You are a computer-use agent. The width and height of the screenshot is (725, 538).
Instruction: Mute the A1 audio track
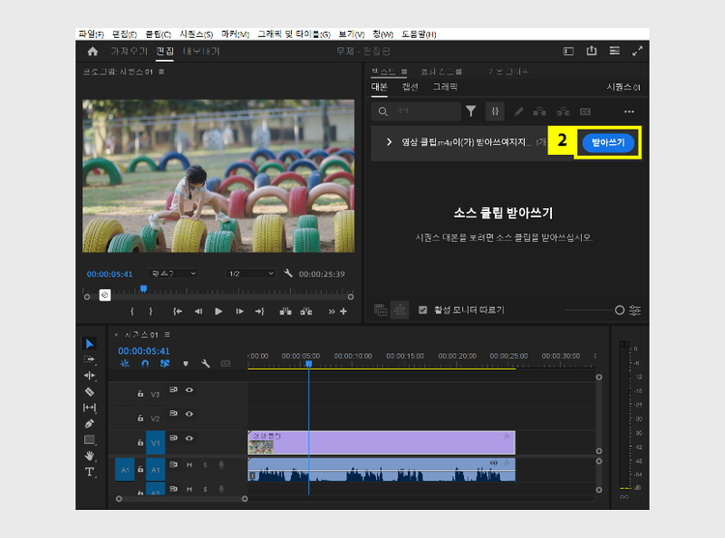click(189, 465)
